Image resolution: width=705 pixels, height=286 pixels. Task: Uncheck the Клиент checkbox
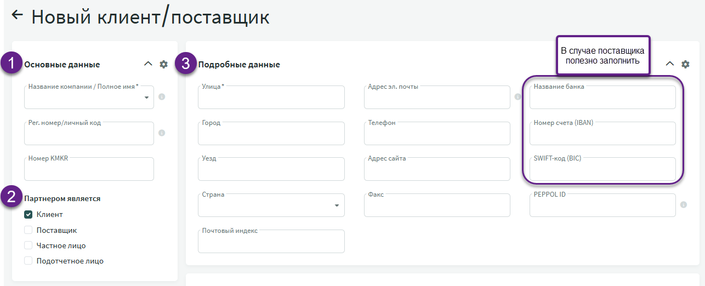[29, 214]
